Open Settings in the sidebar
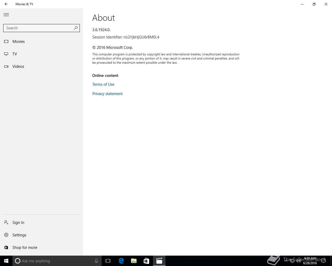This screenshot has height=266, width=332. [41, 235]
